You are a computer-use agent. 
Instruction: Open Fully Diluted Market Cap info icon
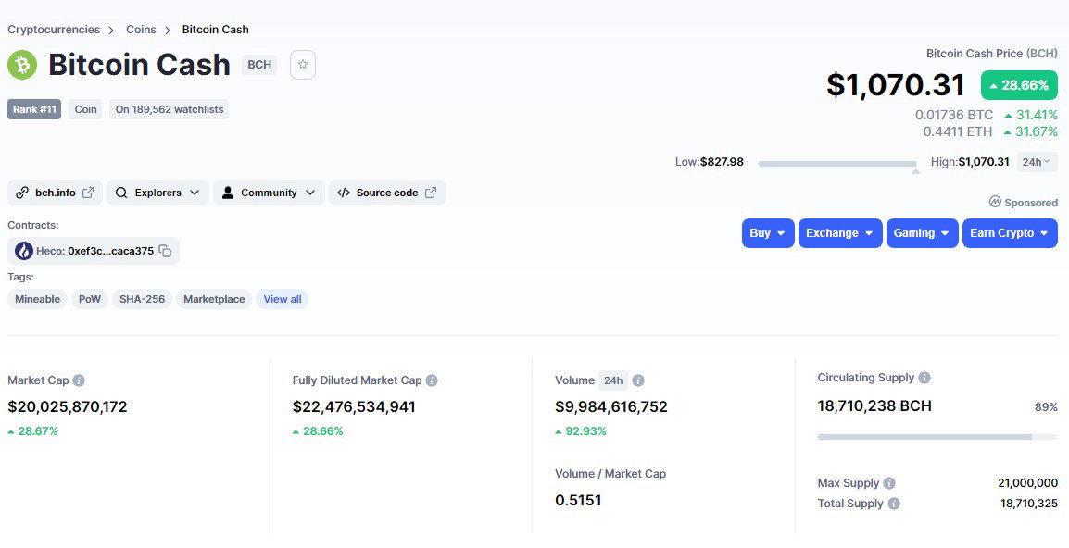(x=432, y=380)
